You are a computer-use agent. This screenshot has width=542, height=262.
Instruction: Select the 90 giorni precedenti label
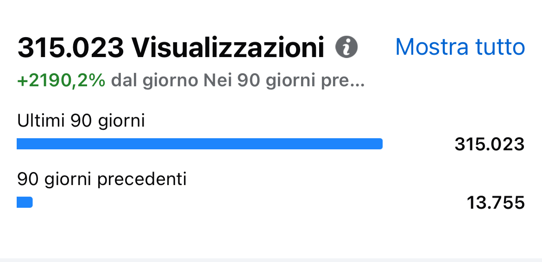101,179
